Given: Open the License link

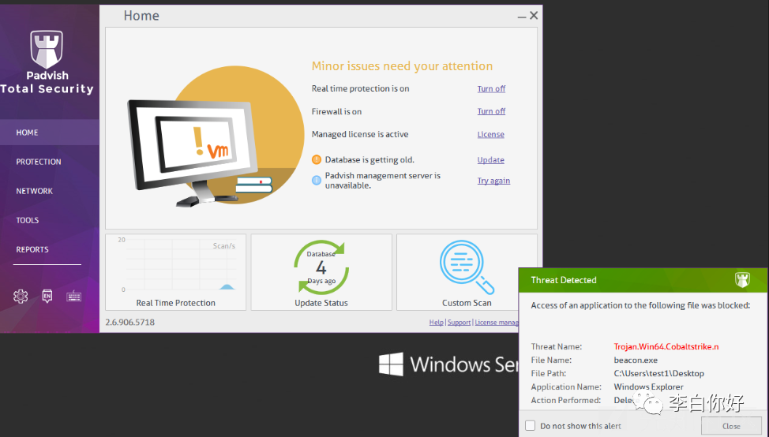Looking at the screenshot, I should point(491,134).
